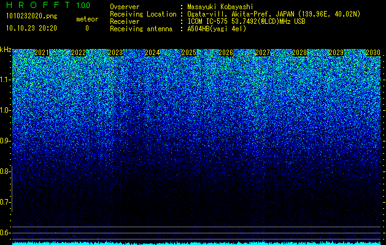The width and height of the screenshot is (386, 245).
Task: Select the ICOM IC-575 receiver description
Action: (247, 21)
